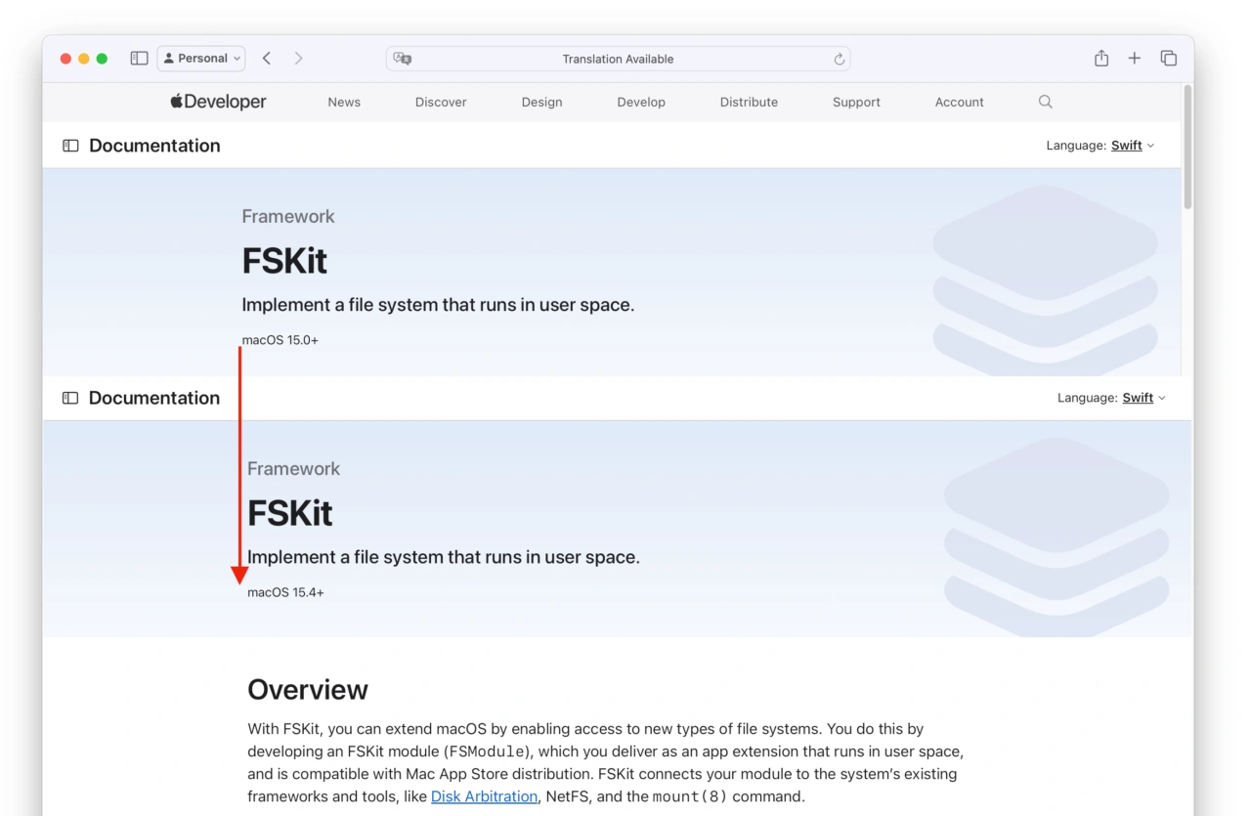Open the Share menu icon
This screenshot has height=816, width=1251.
1101,59
